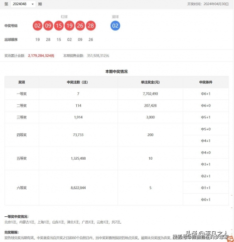This screenshot has height=242, width=234.
Task: Select the 中0+1 condition cell
Action: (206, 199)
